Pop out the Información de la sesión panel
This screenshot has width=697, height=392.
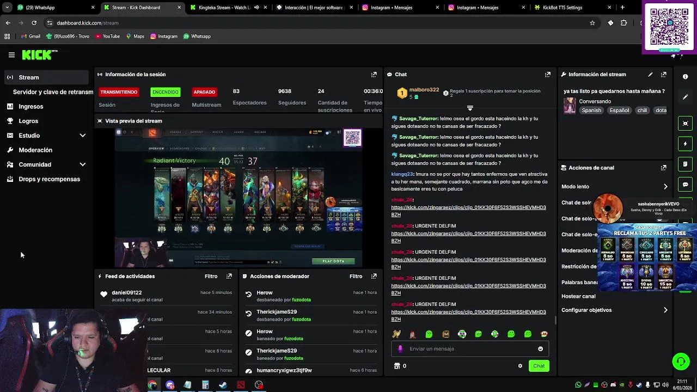(374, 75)
